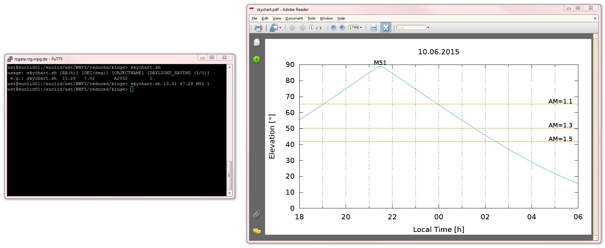605x248 pixels.
Task: Open the View menu
Action: [277, 18]
